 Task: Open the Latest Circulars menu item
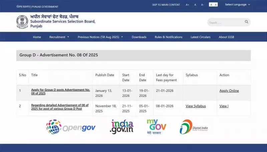tap(201, 37)
